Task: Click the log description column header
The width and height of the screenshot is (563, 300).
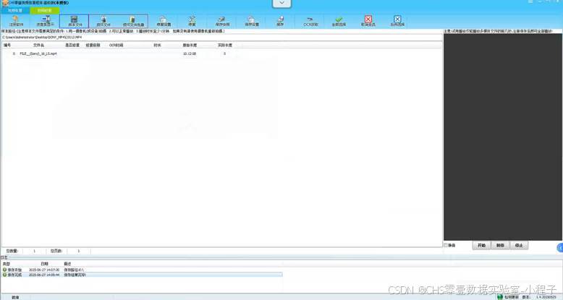Action: click(67, 264)
